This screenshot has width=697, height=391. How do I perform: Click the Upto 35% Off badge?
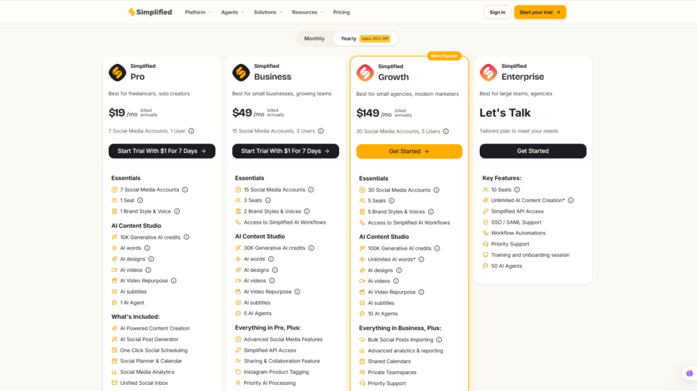click(375, 39)
